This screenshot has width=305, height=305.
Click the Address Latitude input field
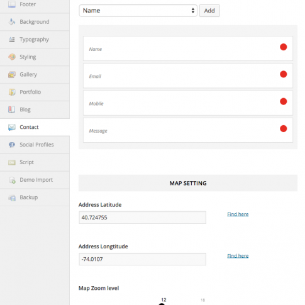[x=142, y=218]
